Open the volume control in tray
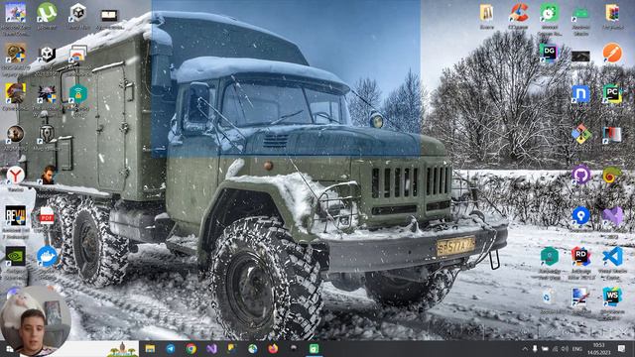635x357 pixels. pyautogui.click(x=565, y=348)
